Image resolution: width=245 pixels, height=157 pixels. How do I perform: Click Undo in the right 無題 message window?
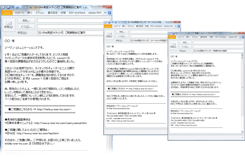[x=176, y=33]
